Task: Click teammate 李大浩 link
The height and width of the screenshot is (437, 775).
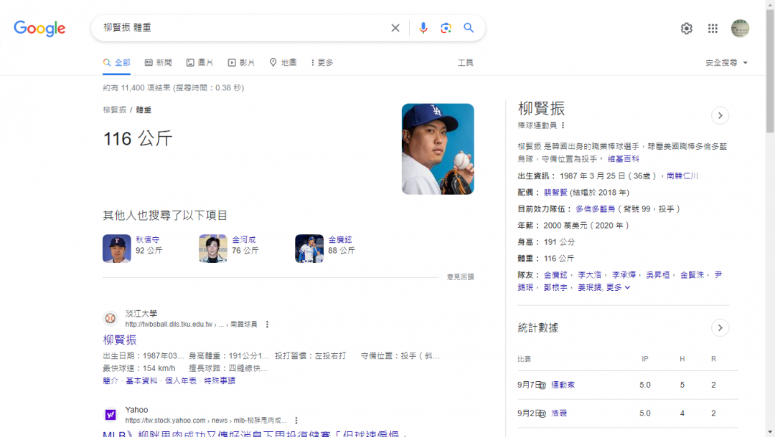Action: (x=590, y=274)
